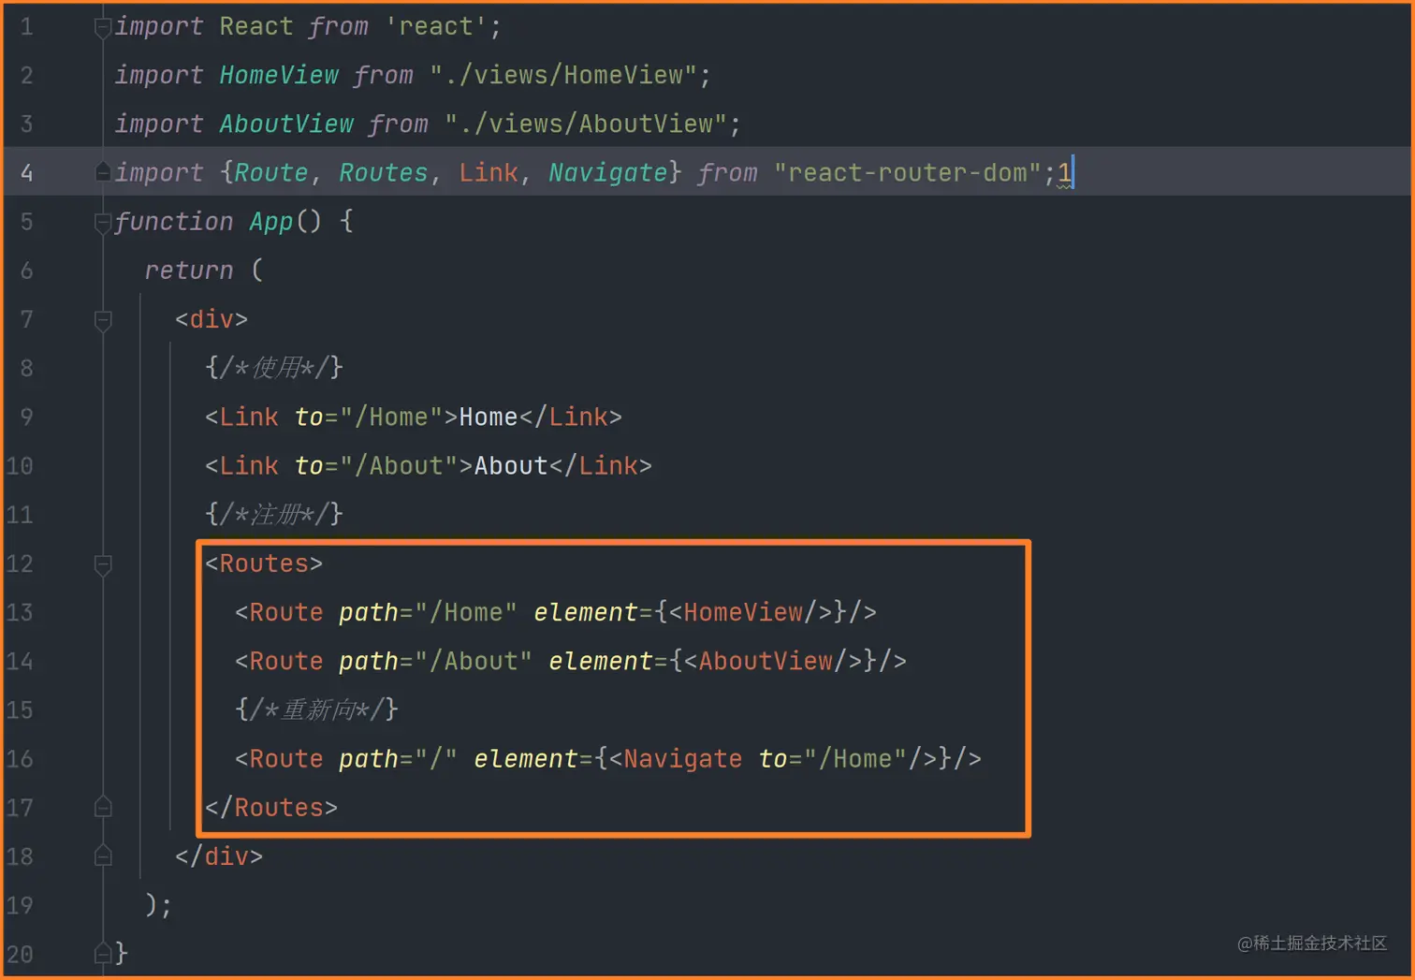This screenshot has height=980, width=1415.
Task: Click to="/Home" attribute on line 16
Action: click(x=832, y=758)
